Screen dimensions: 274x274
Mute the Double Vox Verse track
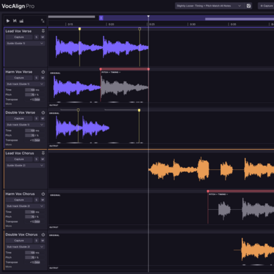click(42, 118)
